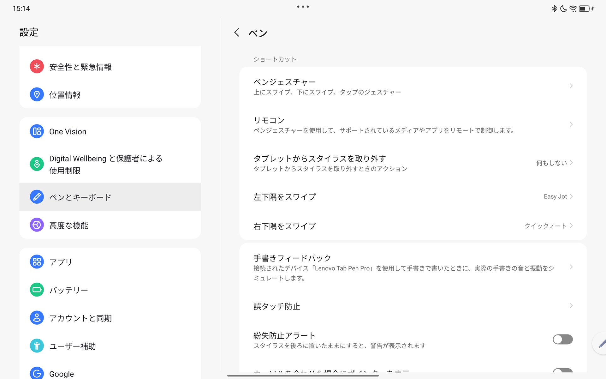This screenshot has height=379, width=606.
Task: Click the 高度な機能 purple hexagon icon
Action: click(x=37, y=225)
